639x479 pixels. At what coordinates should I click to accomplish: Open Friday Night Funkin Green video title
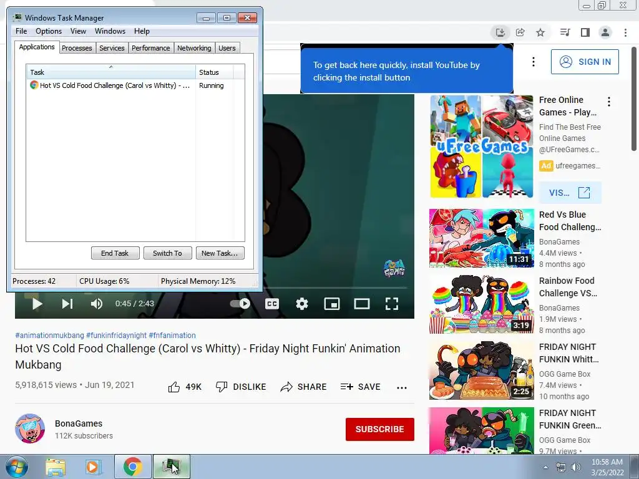coord(570,419)
